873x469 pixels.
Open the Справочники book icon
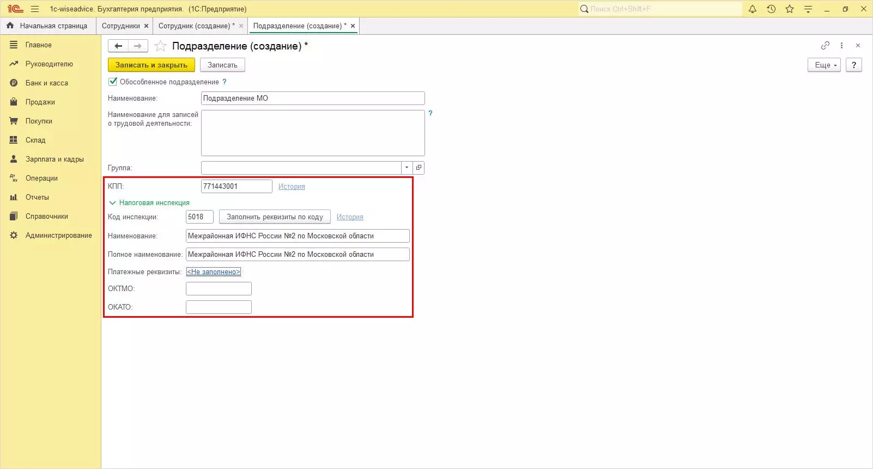coord(14,216)
